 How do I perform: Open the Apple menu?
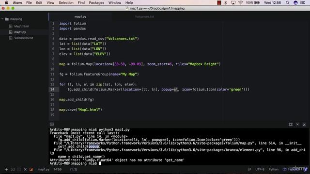pos(6,2)
